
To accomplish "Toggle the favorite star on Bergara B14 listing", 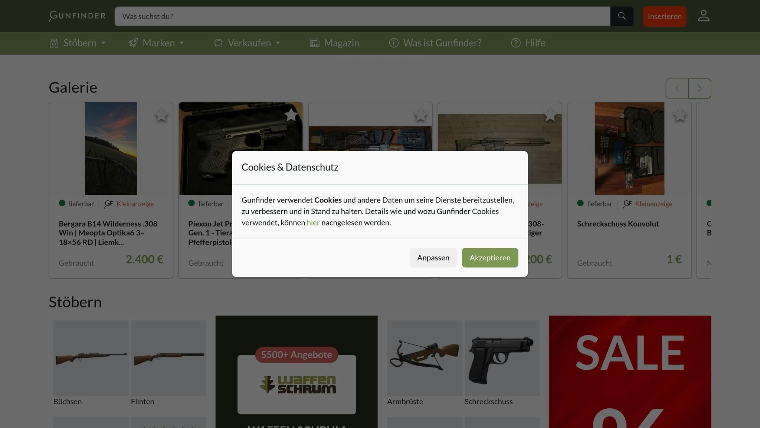I will 161,115.
